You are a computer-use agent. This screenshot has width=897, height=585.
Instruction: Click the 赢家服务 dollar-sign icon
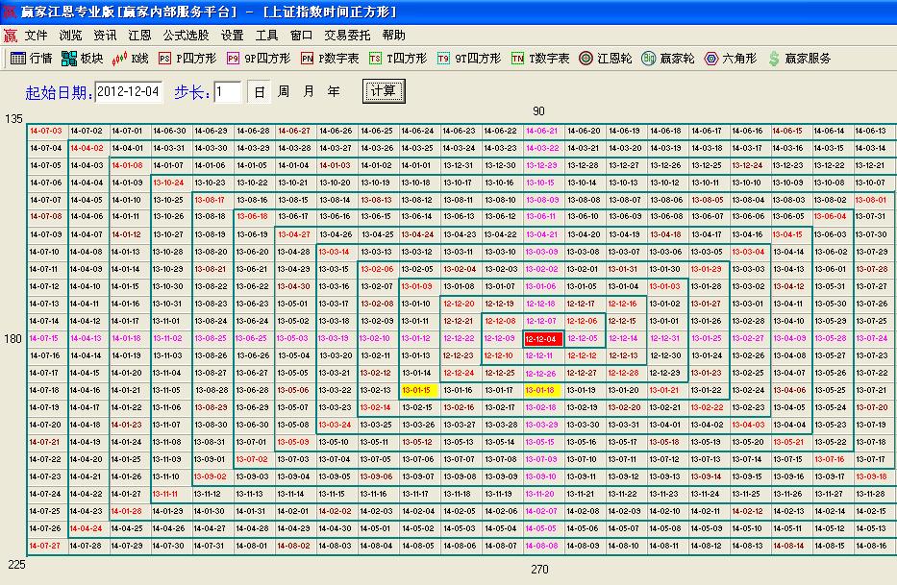click(799, 59)
